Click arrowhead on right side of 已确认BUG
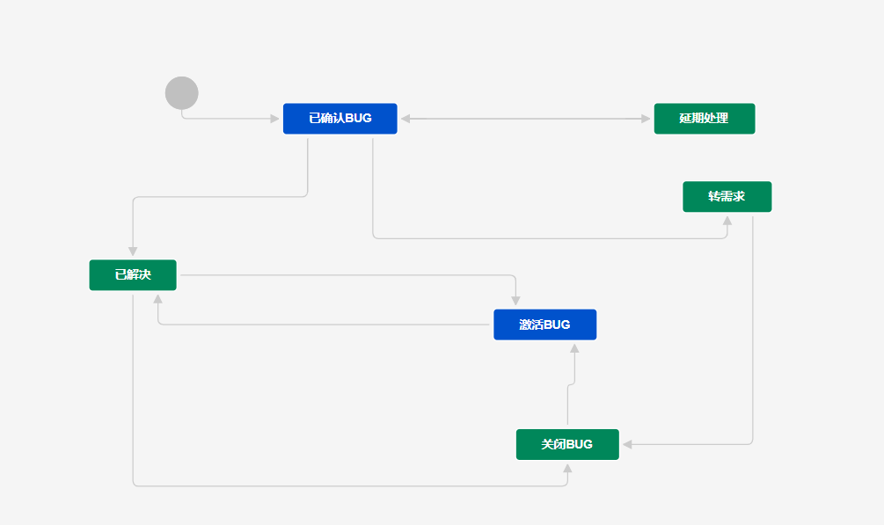This screenshot has height=525, width=884. pyautogui.click(x=405, y=119)
